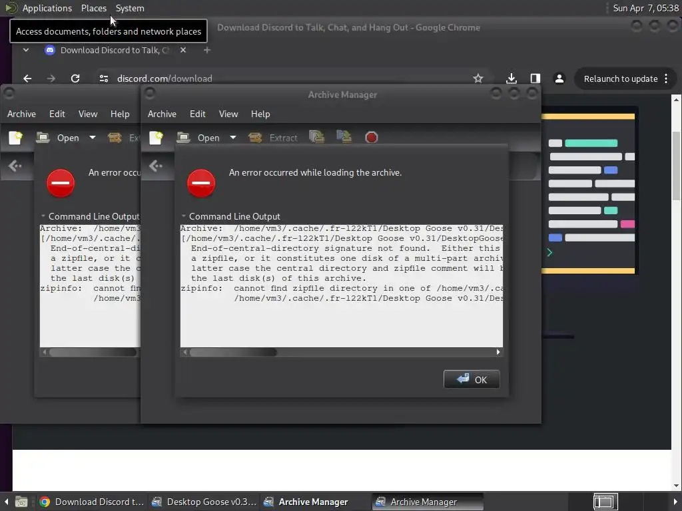Screen dimensions: 682x511
Task: Switch to last Archive Manager taskbar item
Action: coord(427,502)
